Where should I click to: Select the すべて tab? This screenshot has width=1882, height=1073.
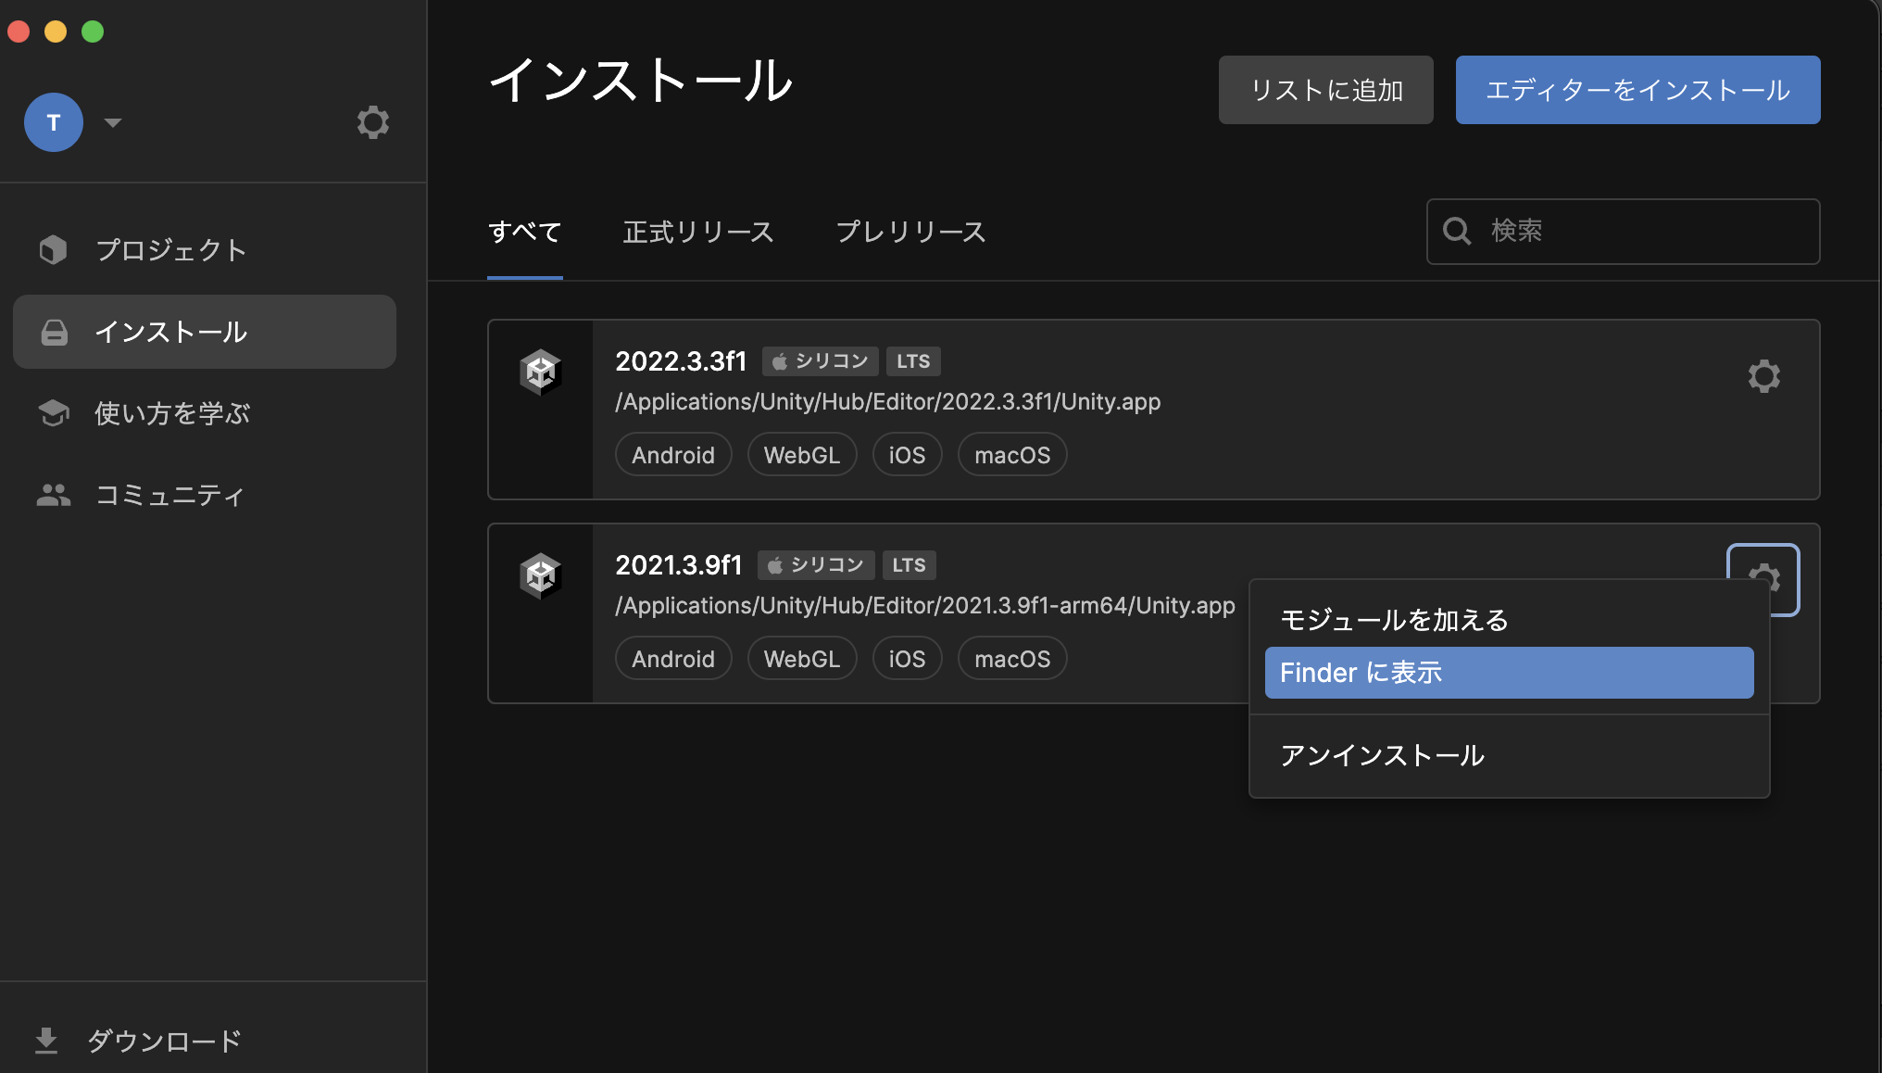tap(524, 232)
